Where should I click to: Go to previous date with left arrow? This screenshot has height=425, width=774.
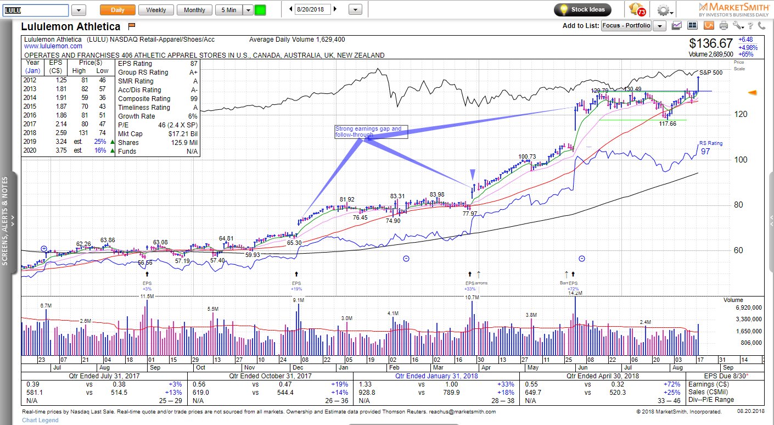(291, 9)
